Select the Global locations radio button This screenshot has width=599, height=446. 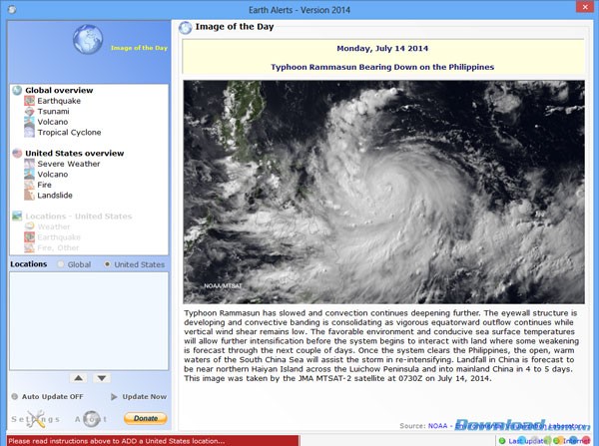pos(61,264)
